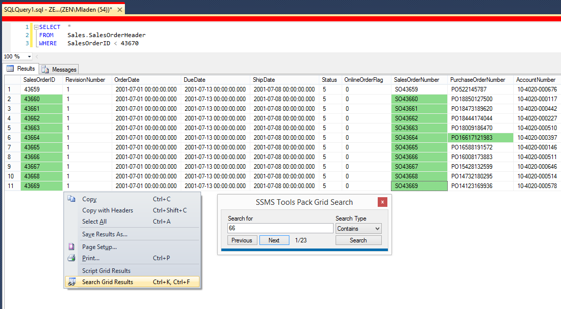
Task: Close the SSMS Tools Pack Grid Search dialog
Action: [x=382, y=202]
